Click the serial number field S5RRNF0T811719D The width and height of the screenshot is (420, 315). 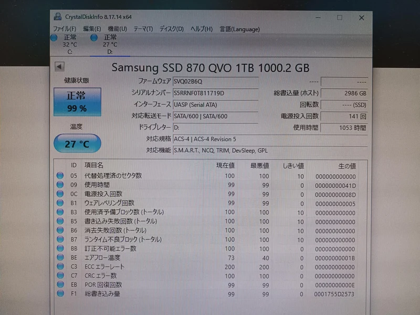(215, 93)
